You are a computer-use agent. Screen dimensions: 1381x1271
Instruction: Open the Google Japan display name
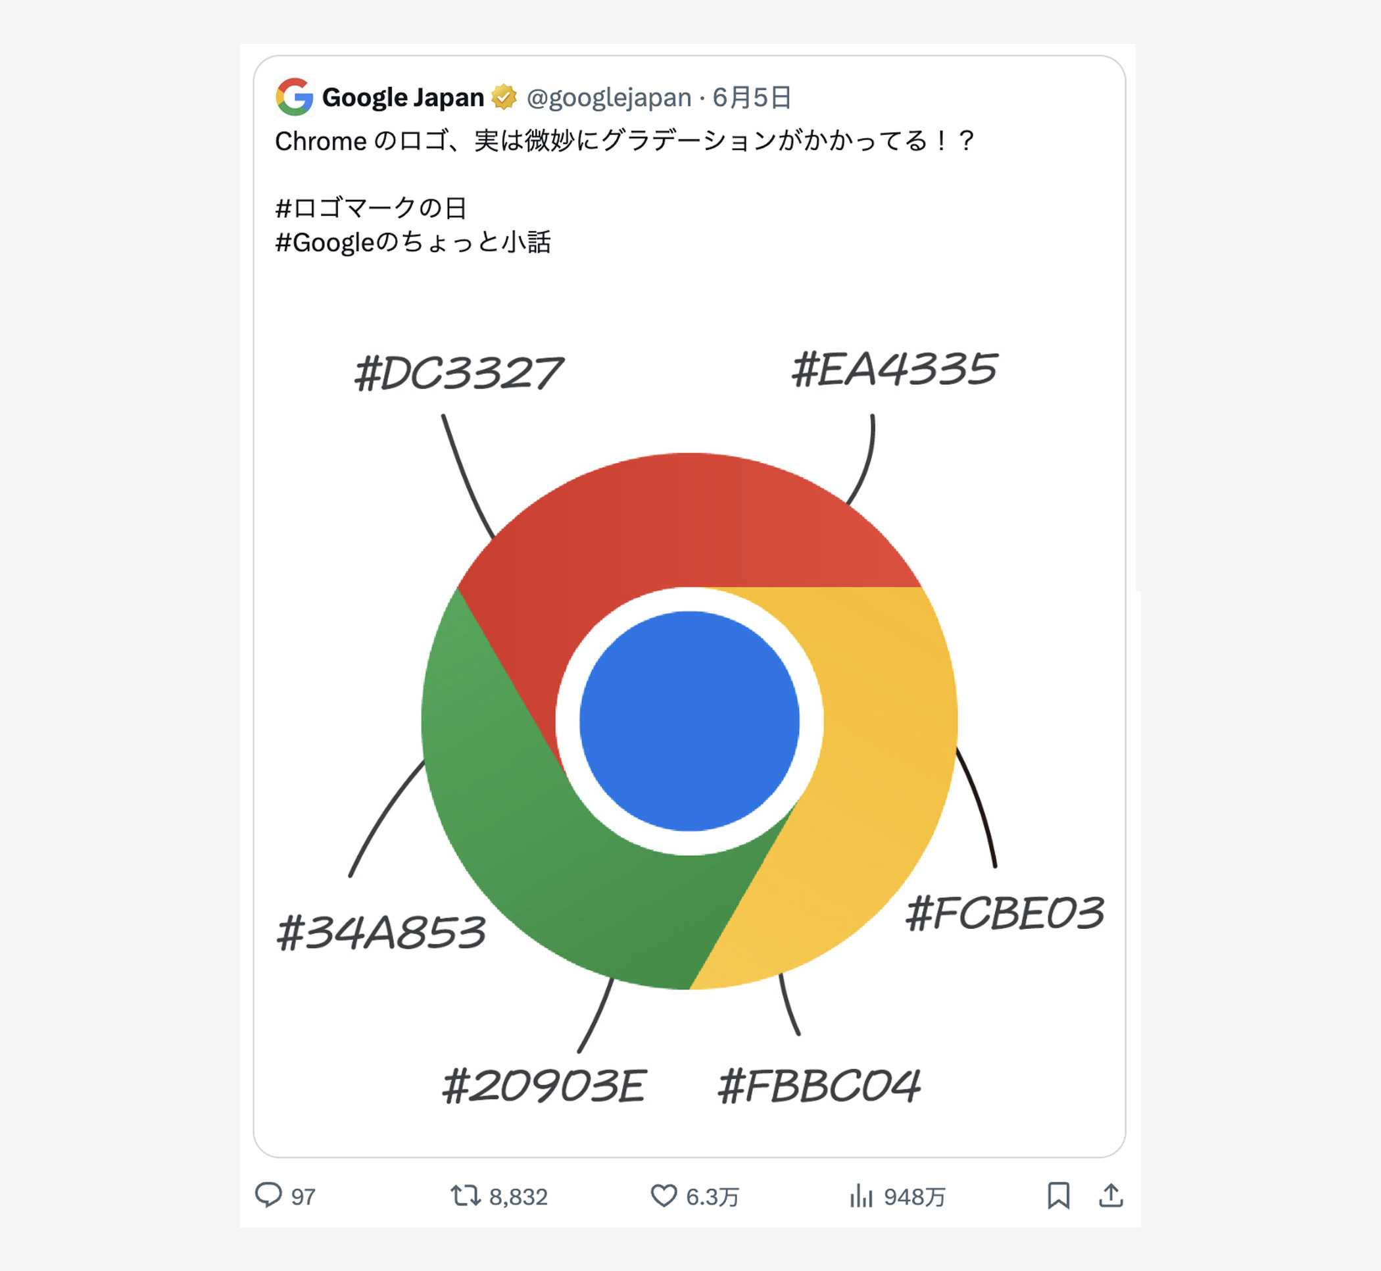(403, 97)
